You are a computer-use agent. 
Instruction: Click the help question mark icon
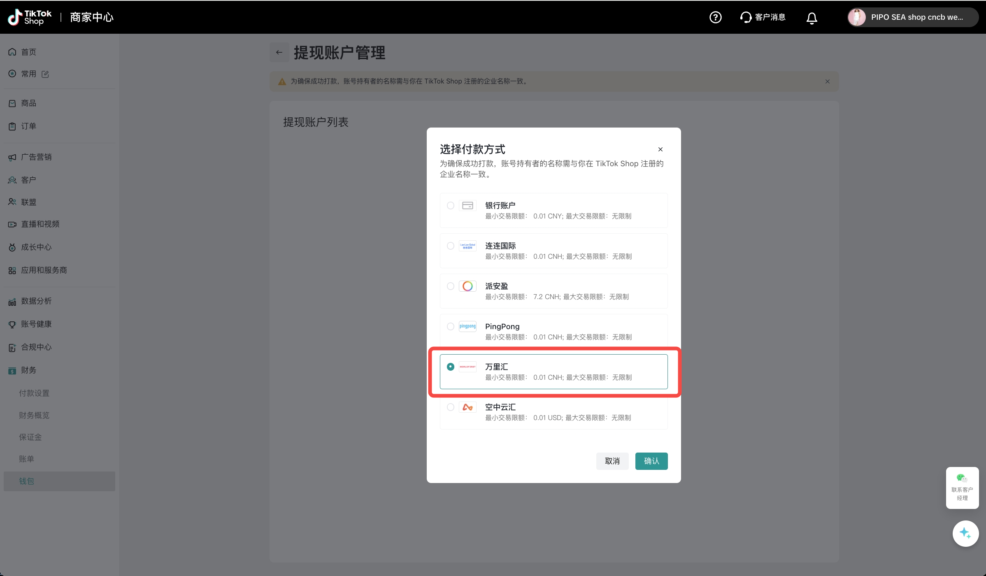point(715,17)
